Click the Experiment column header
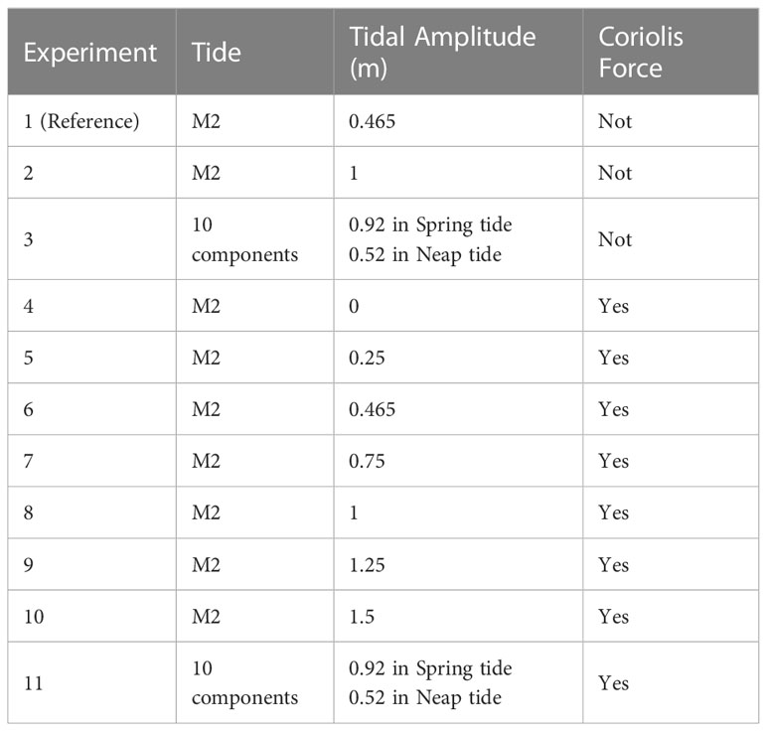 click(90, 53)
